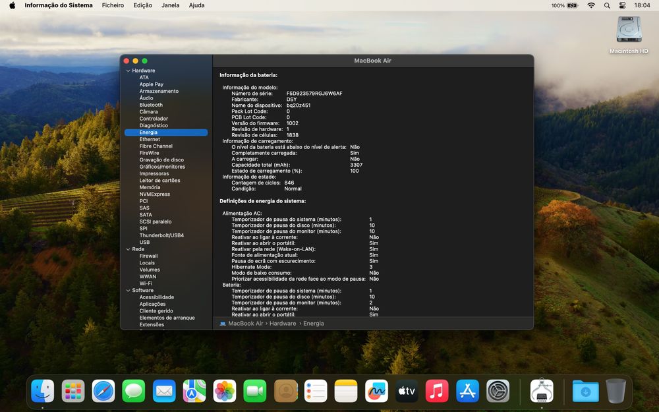Launch FaceTime from the Dock

coord(254,391)
